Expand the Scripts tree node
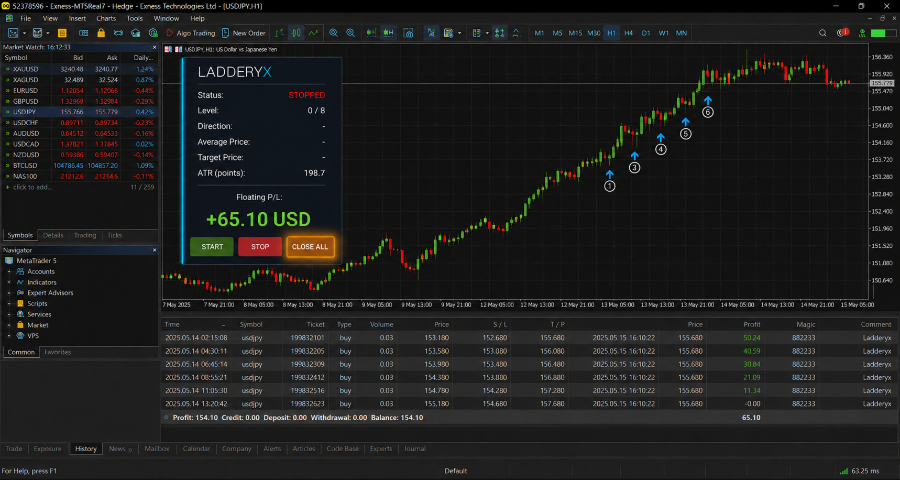The width and height of the screenshot is (900, 480). point(9,303)
